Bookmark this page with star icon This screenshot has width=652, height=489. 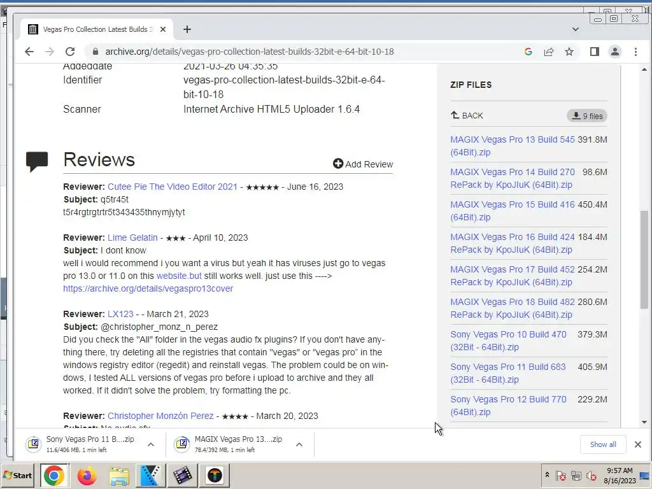(569, 52)
